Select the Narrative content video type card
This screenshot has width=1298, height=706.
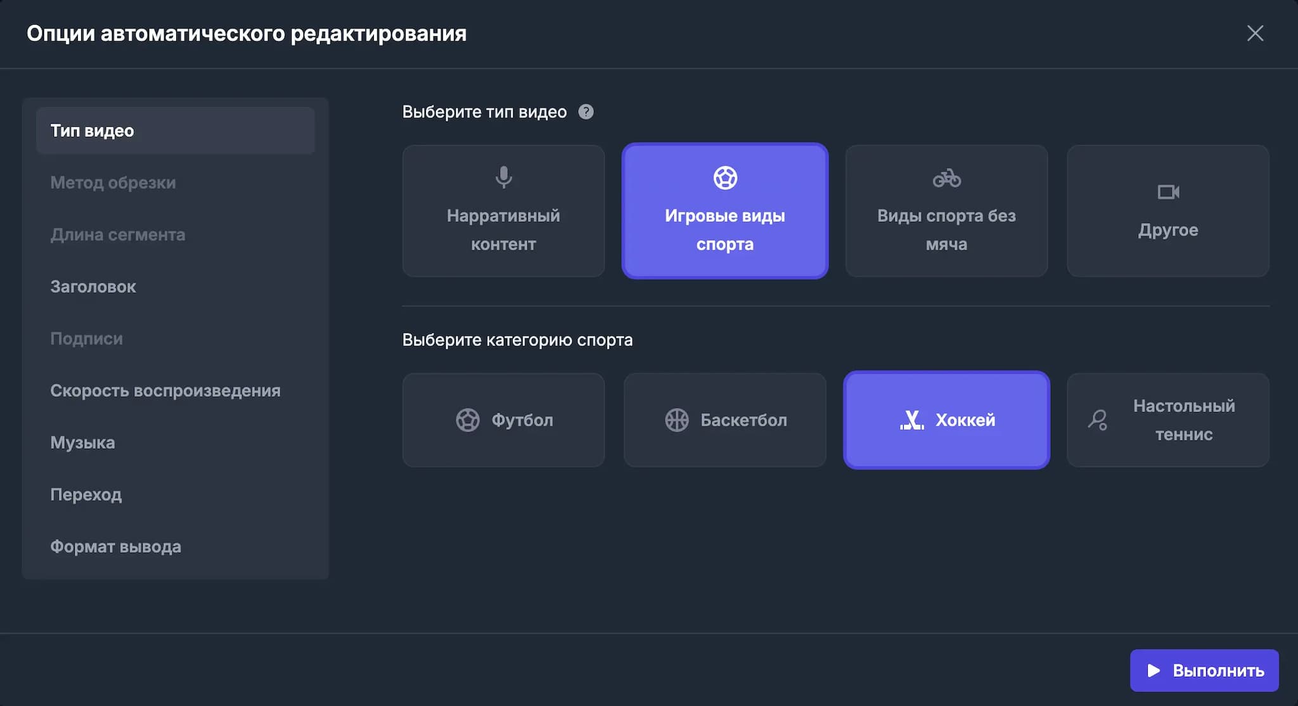tap(503, 211)
